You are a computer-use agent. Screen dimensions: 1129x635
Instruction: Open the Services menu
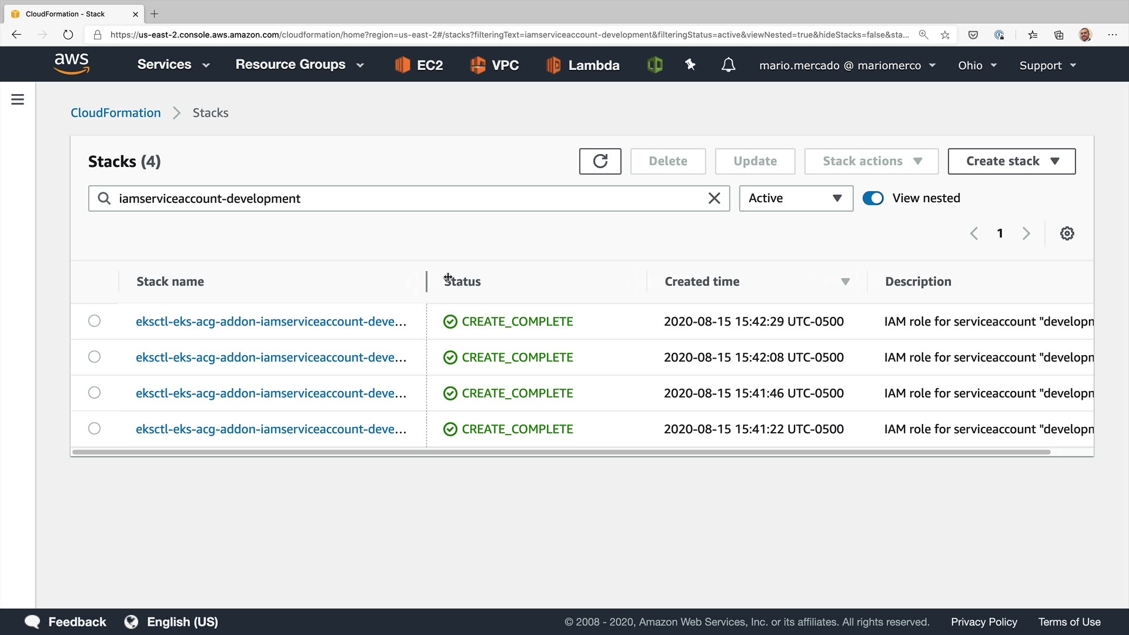point(173,65)
